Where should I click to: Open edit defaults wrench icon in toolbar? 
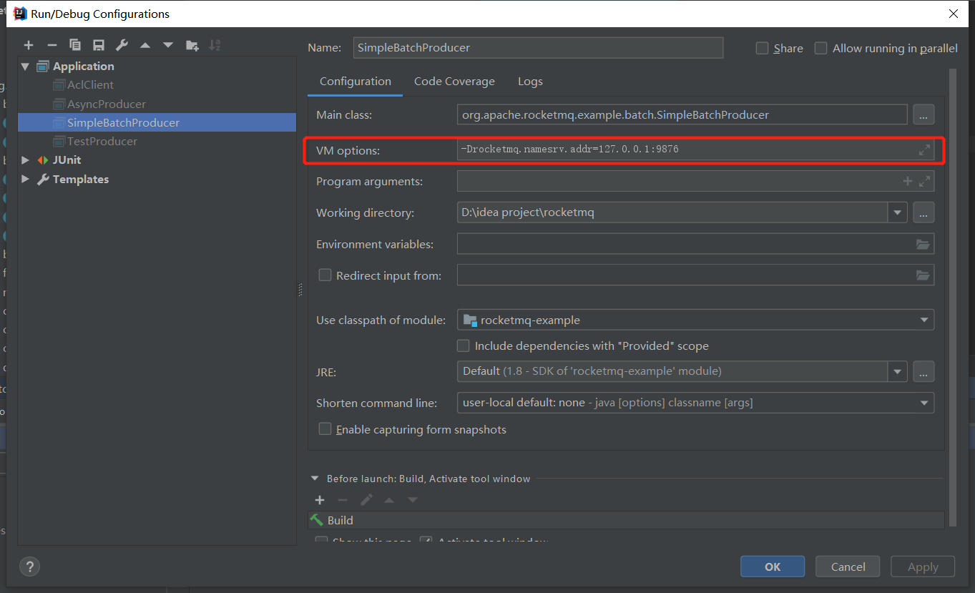tap(122, 45)
